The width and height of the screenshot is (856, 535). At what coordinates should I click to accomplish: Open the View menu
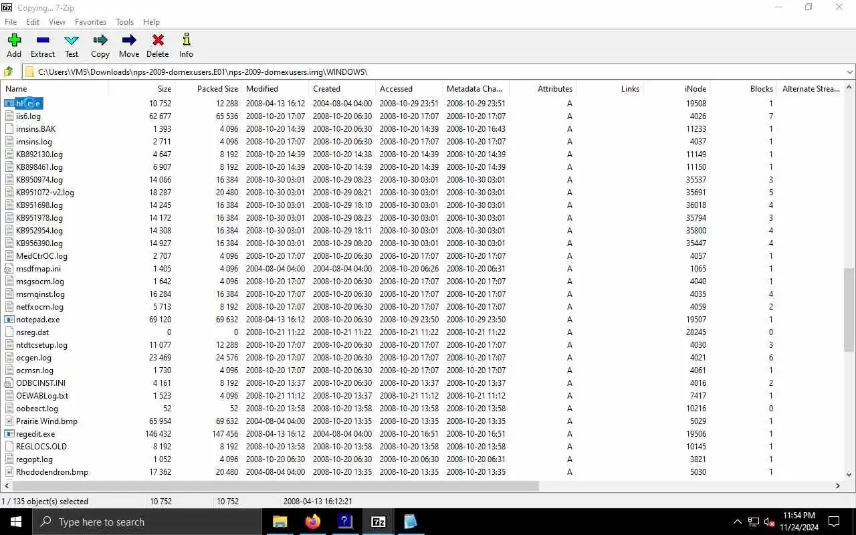click(x=57, y=22)
